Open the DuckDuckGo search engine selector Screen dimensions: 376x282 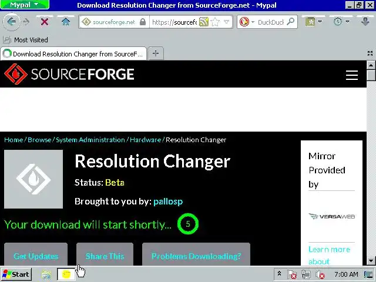(x=247, y=22)
